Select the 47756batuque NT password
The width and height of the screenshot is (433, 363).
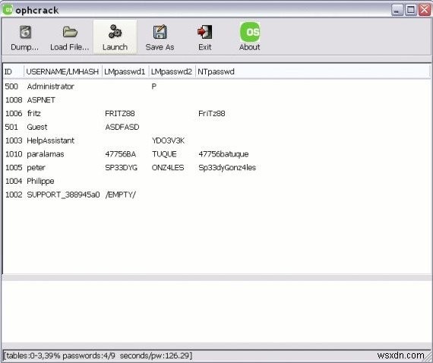[223, 154]
